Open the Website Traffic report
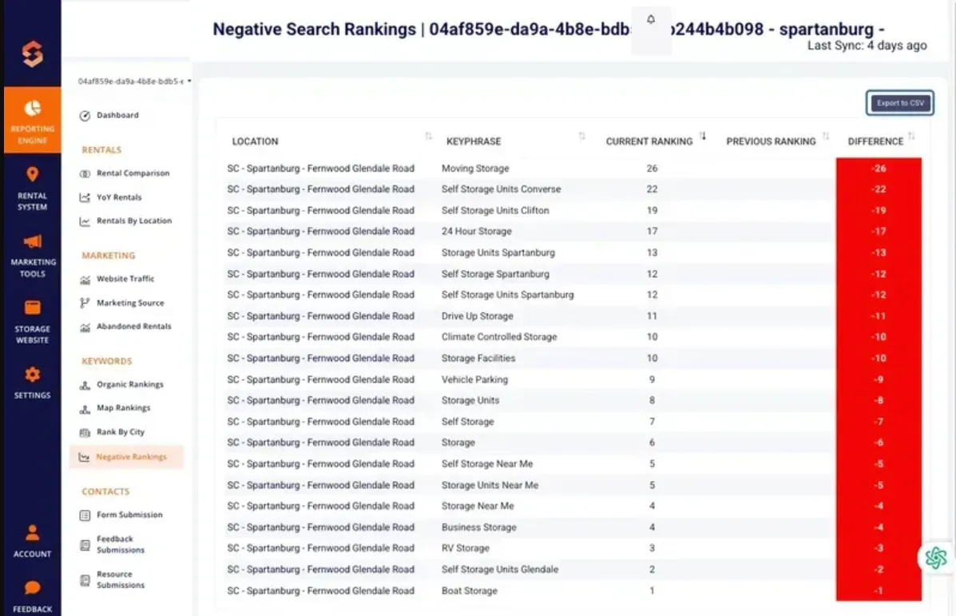Image resolution: width=956 pixels, height=616 pixels. (125, 279)
